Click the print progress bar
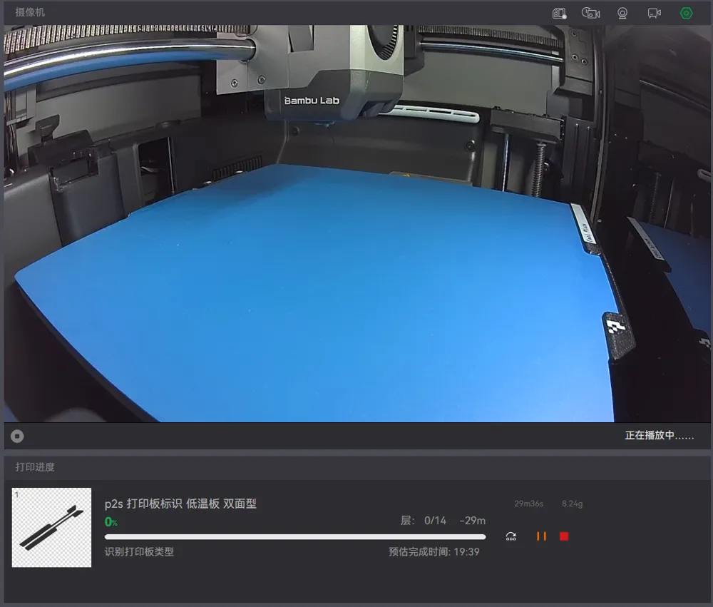Viewport: 713px width, 607px height. point(295,537)
